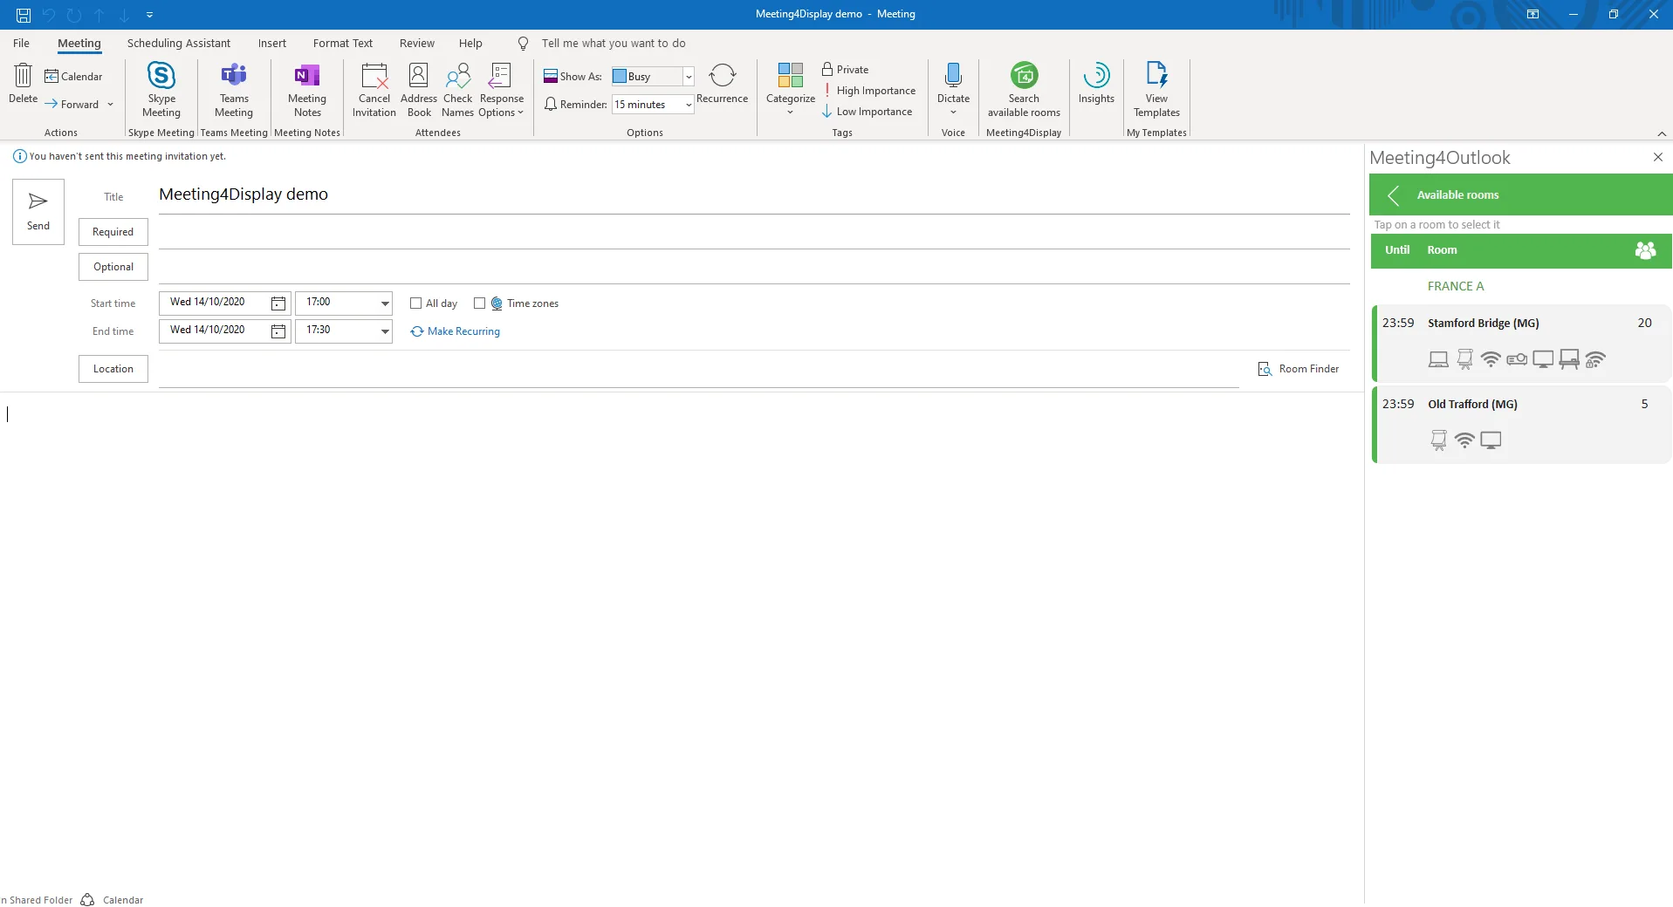Screen dimensions: 1673x907
Task: Click in Tell me what you want to do
Action: 613,44
